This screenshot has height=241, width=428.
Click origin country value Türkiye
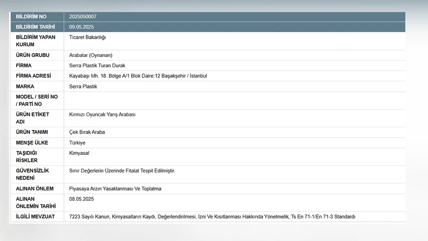tap(77, 142)
